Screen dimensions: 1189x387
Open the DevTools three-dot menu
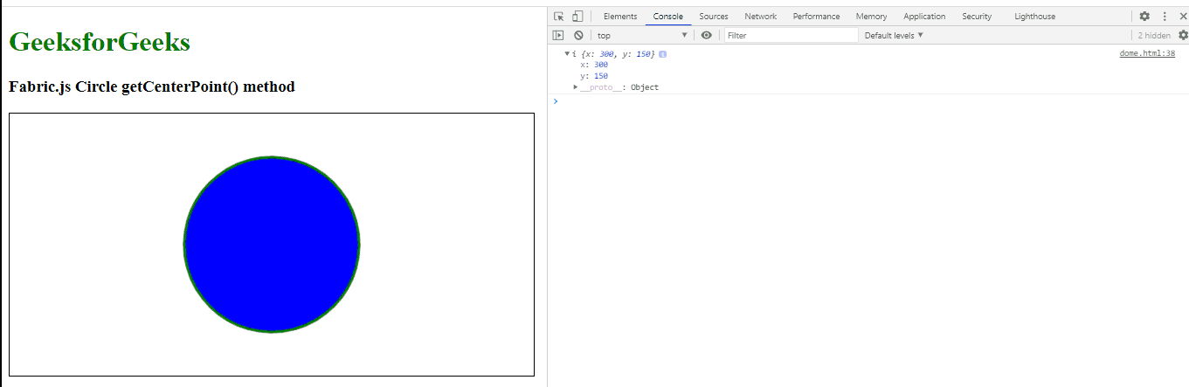coord(1165,17)
